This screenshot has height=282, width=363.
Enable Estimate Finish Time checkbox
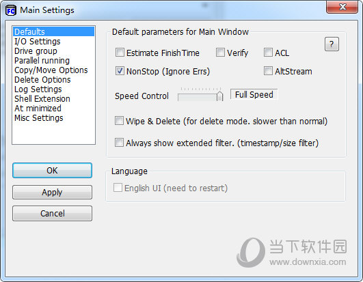[x=120, y=53]
